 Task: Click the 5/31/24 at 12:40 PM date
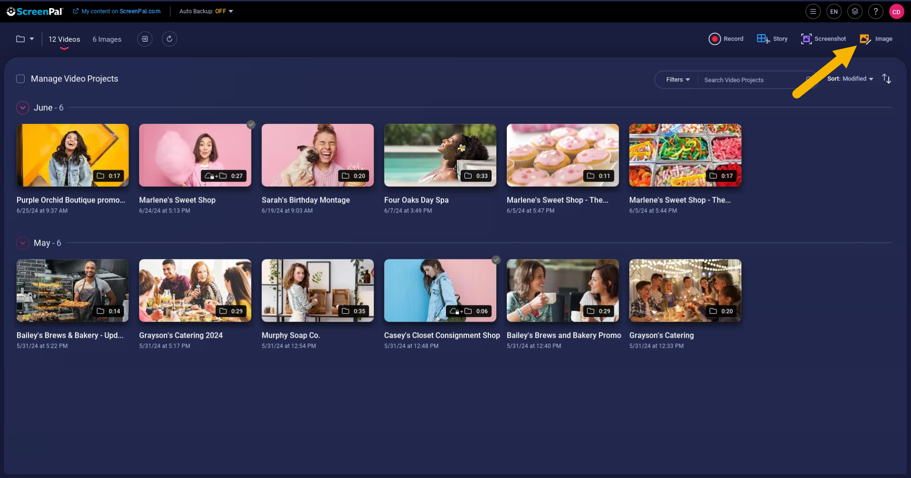click(x=534, y=346)
